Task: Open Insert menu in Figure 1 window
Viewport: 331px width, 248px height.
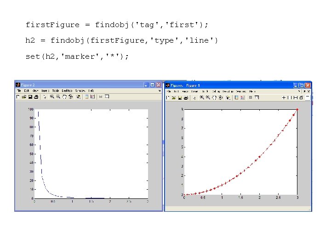Action: tap(194, 91)
